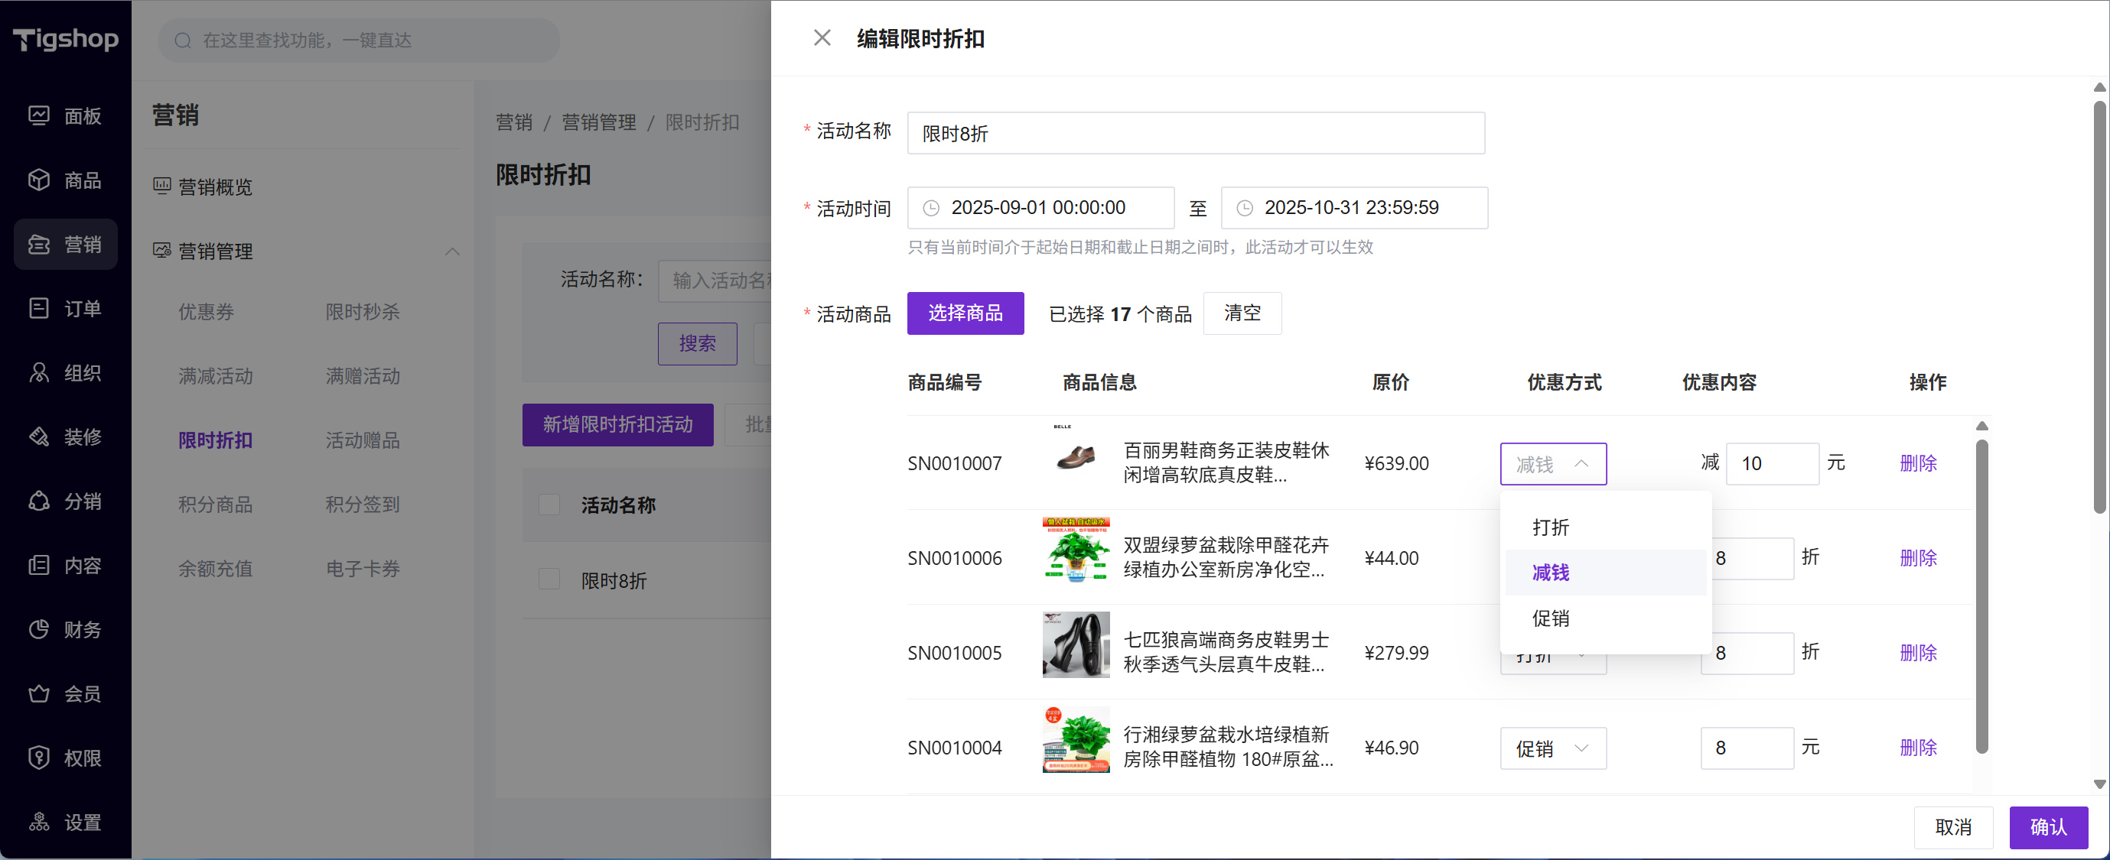Image resolution: width=2110 pixels, height=860 pixels.
Task: Toggle the 活动名称 header select-all checkbox
Action: click(x=549, y=505)
